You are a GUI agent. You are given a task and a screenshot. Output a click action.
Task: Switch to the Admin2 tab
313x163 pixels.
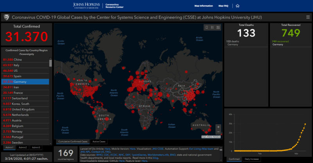23,147
